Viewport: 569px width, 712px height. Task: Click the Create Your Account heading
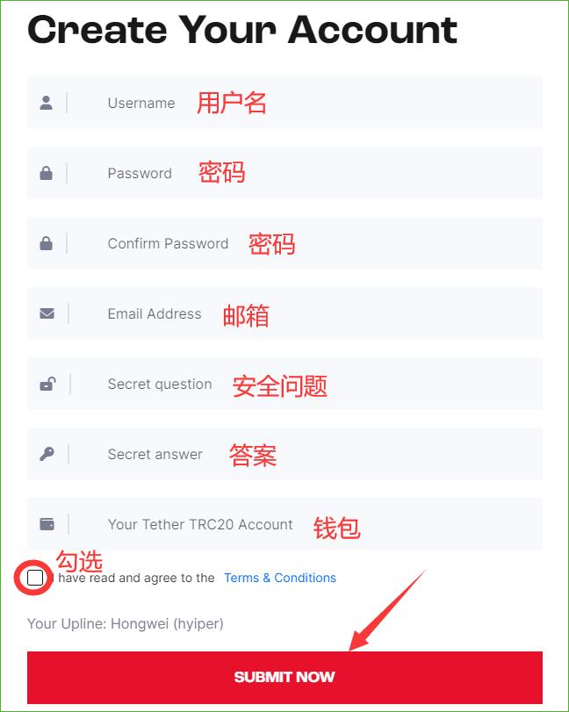(x=242, y=31)
